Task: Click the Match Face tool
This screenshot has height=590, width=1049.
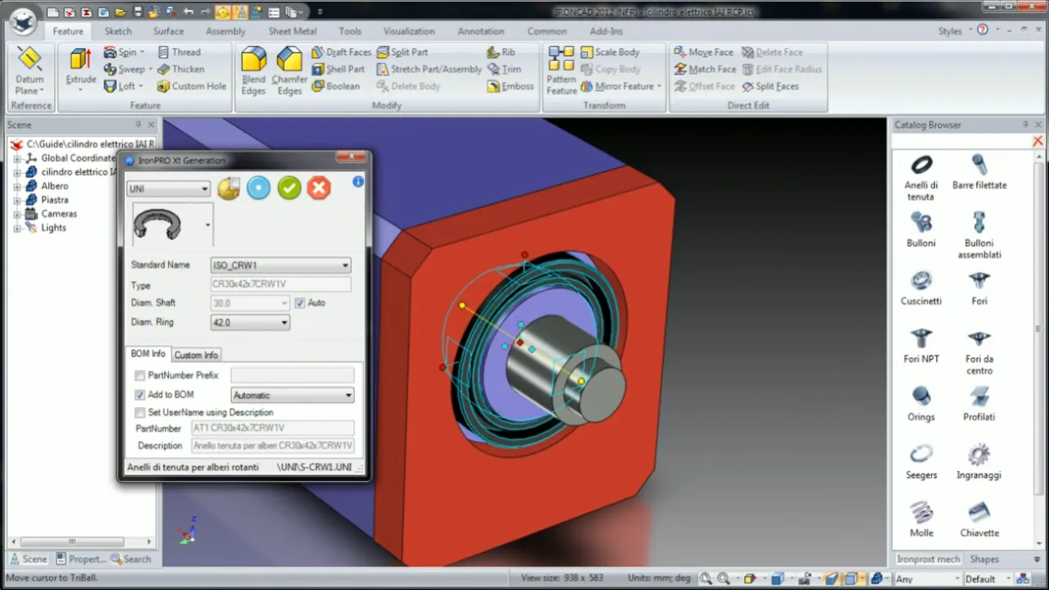Action: click(x=705, y=69)
